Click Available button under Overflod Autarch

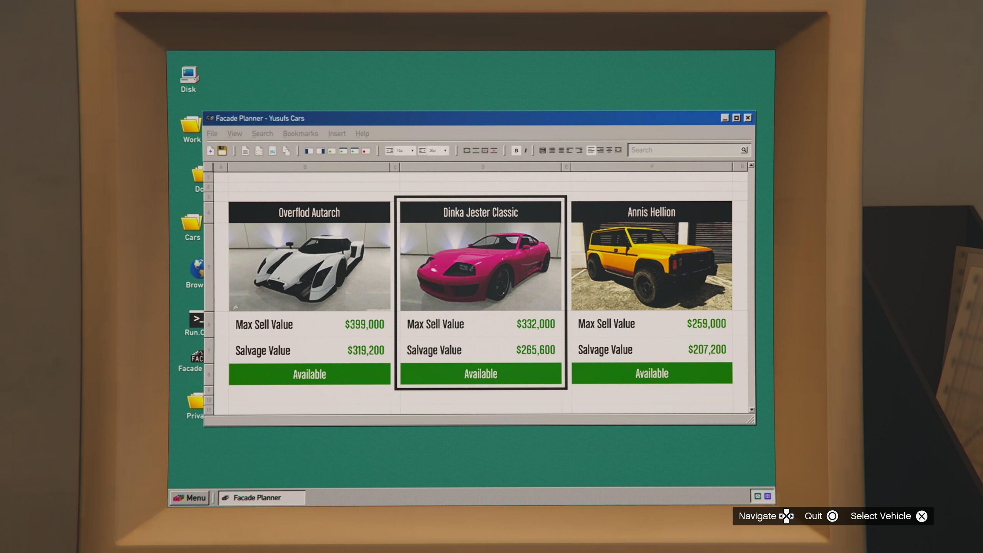pyautogui.click(x=309, y=374)
